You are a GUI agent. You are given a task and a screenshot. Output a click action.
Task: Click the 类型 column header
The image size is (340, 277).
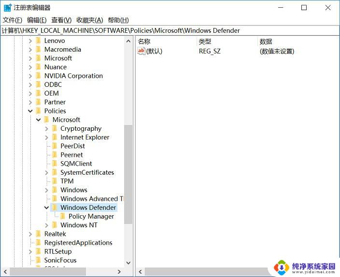(x=227, y=41)
